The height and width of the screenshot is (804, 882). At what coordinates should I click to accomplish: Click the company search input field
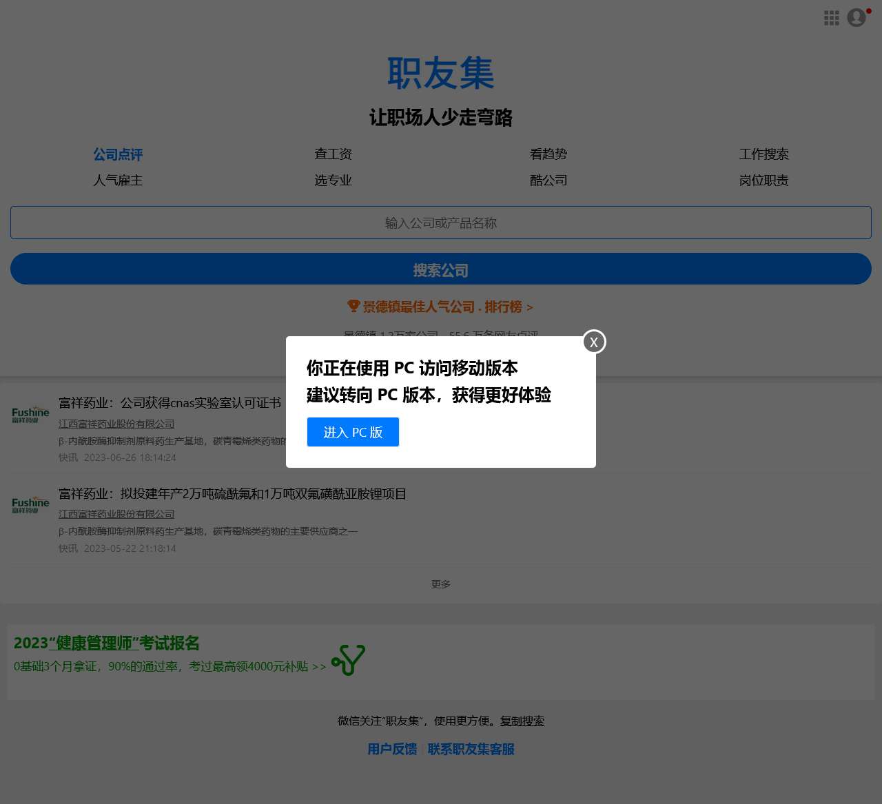[440, 223]
